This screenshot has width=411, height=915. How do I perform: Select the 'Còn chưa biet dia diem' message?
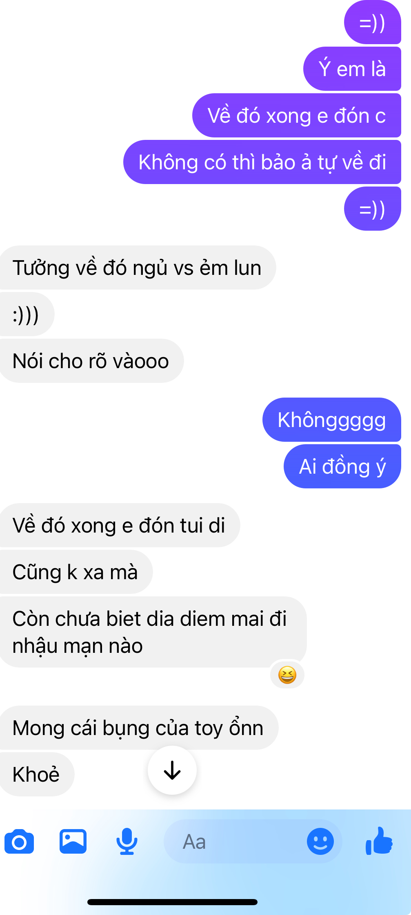153,632
